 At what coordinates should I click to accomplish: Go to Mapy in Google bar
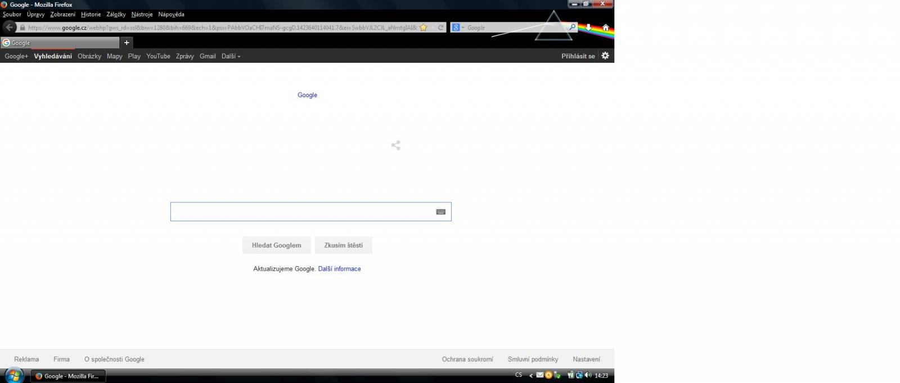[115, 56]
